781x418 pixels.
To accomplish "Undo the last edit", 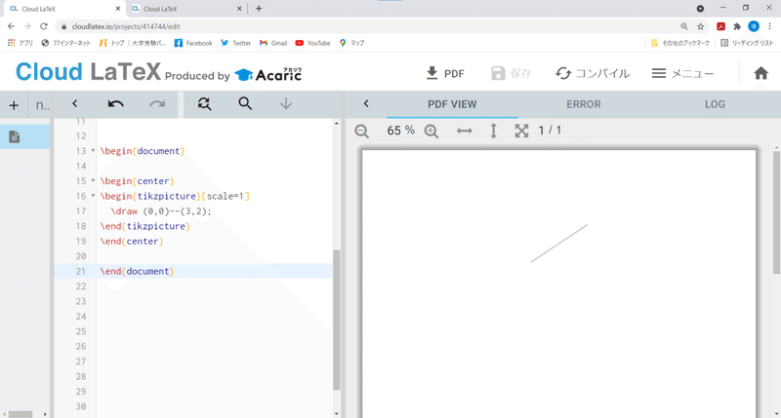I will 115,103.
